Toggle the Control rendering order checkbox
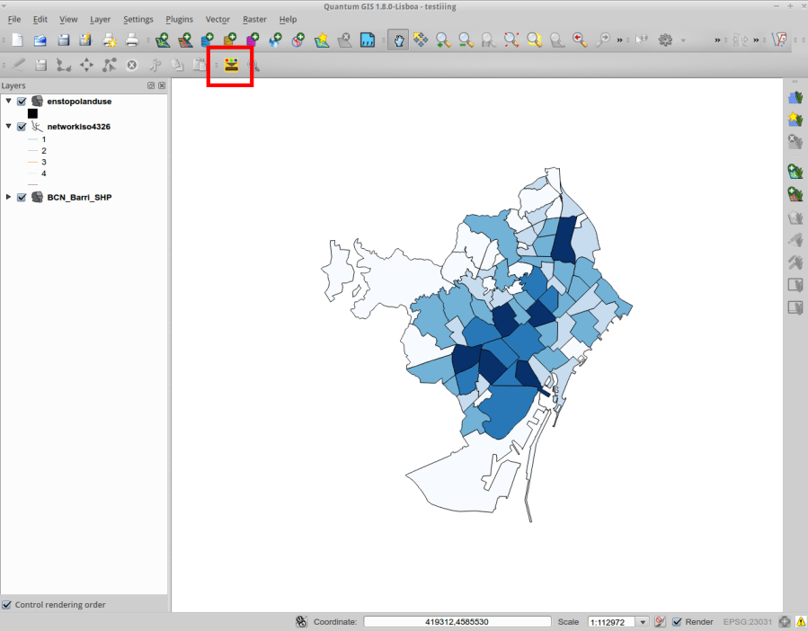This screenshot has width=808, height=631. [7, 605]
